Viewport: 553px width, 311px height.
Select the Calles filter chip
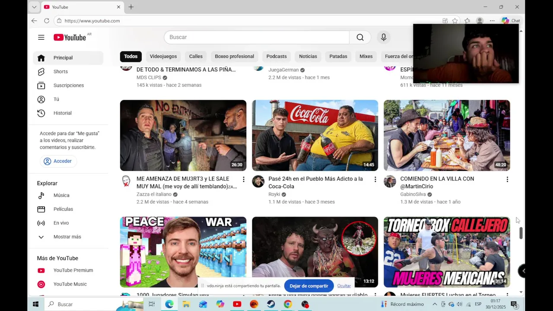tap(196, 56)
